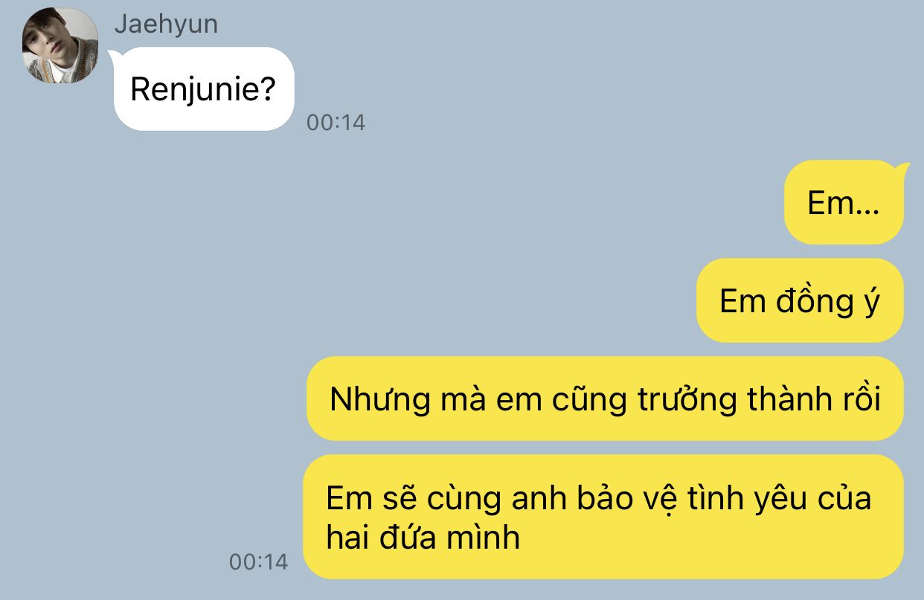Image resolution: width=924 pixels, height=600 pixels.
Task: Tap the 'Em đồng ý' message bubble
Action: [800, 300]
